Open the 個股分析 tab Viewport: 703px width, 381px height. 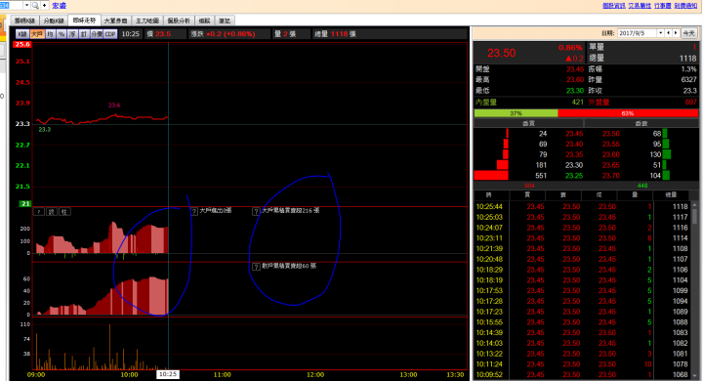[x=179, y=21]
